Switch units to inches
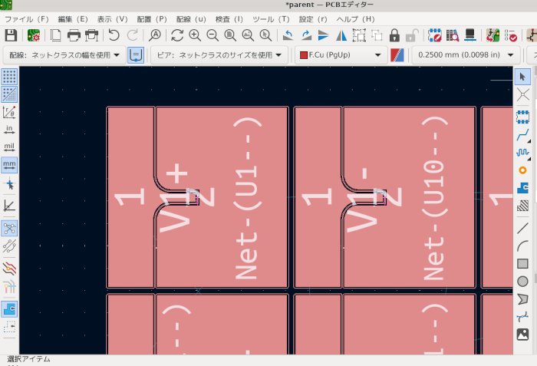This screenshot has width=537, height=366. (x=9, y=130)
